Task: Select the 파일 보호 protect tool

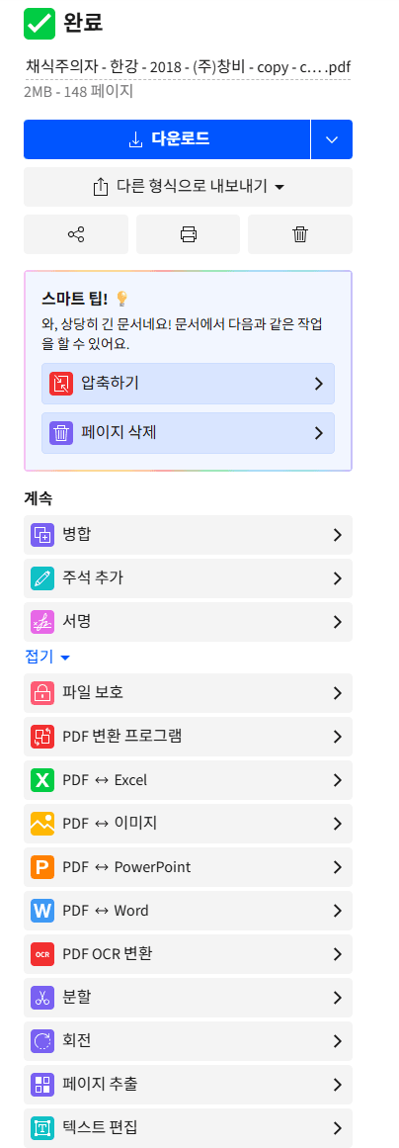Action: [x=188, y=693]
